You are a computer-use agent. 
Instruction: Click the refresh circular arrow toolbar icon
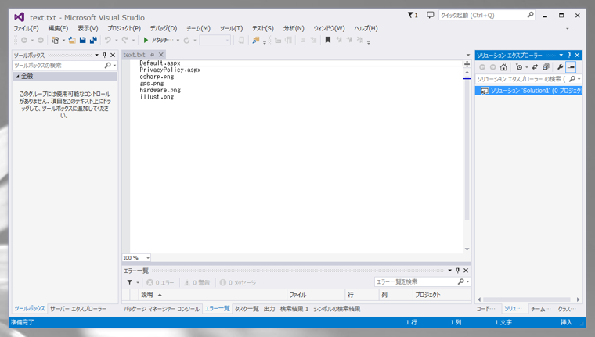(186, 40)
